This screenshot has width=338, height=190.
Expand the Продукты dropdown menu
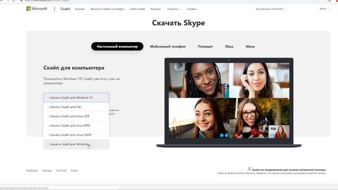coord(174,9)
